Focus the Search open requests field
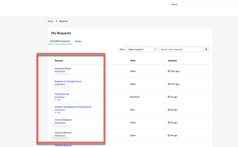238x147 pixels. click(181, 49)
